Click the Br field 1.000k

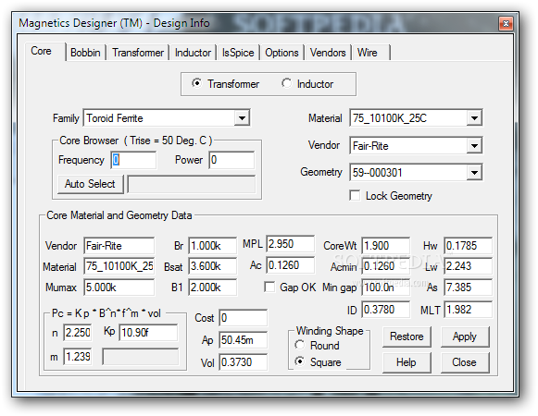tap(212, 245)
